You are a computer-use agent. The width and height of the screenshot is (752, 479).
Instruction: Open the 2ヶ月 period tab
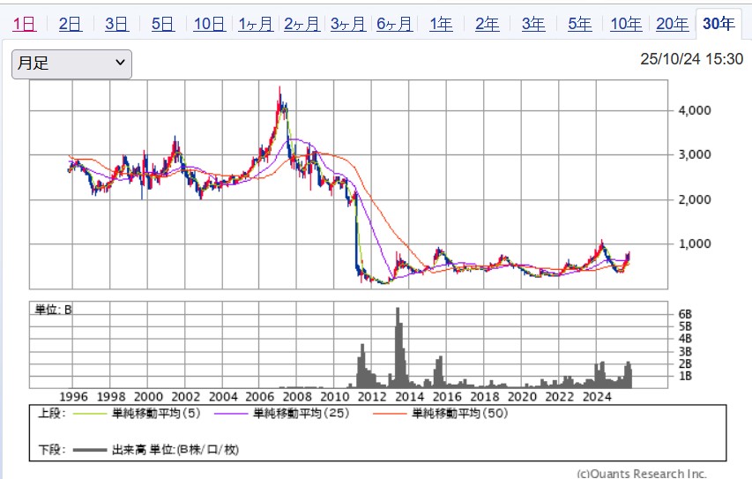302,24
